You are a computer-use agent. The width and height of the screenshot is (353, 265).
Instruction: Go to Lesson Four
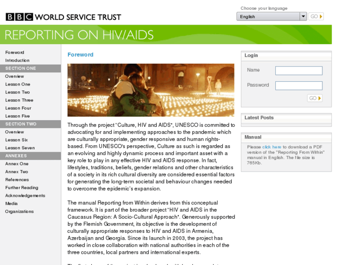pos(18,108)
